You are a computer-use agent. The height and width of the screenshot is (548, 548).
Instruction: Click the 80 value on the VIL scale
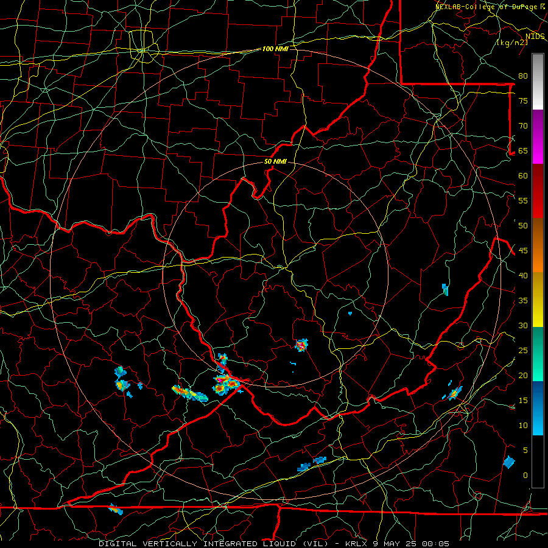pos(523,76)
